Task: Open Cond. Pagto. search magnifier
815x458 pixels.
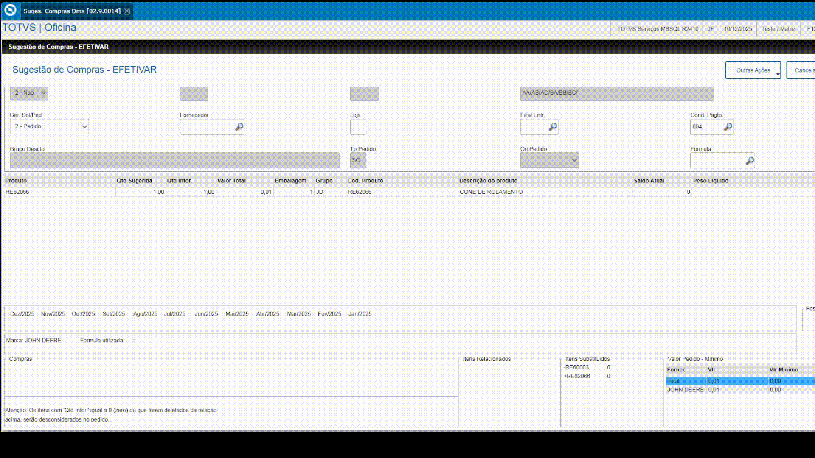Action: point(728,127)
